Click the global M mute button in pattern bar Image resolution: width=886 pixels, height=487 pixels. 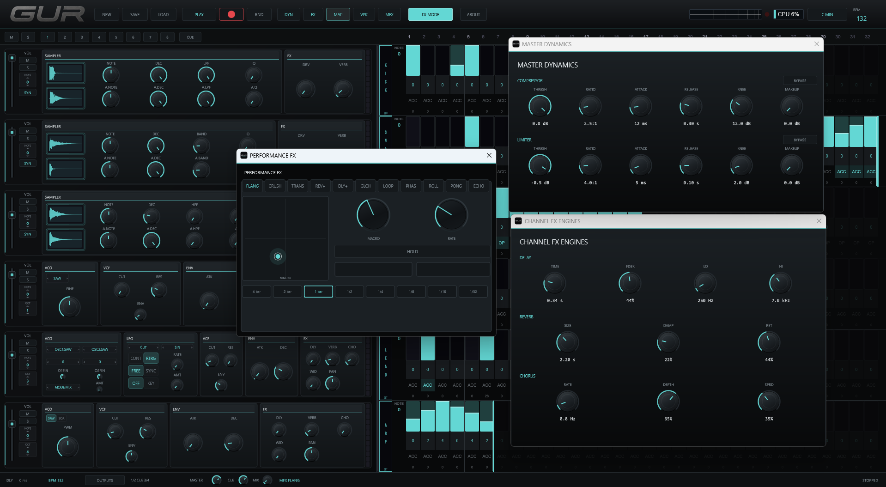(x=12, y=37)
